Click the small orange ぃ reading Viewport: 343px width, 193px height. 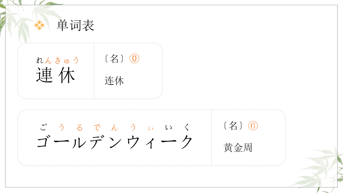[x=150, y=128]
